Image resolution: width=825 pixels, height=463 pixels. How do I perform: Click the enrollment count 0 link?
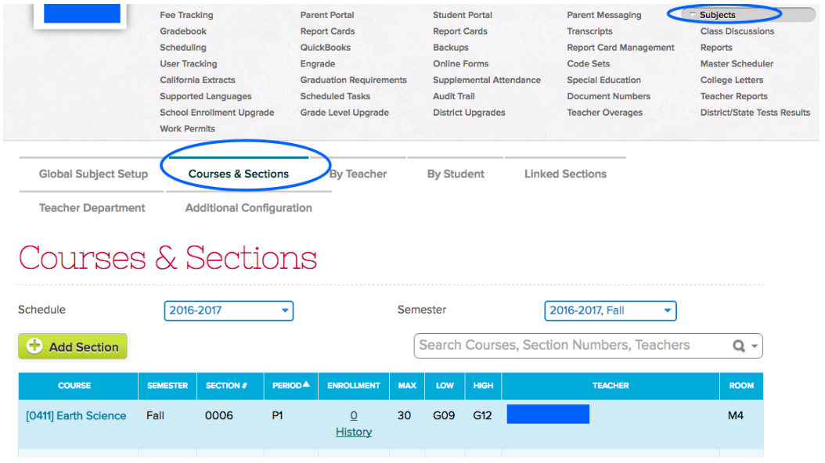[354, 416]
